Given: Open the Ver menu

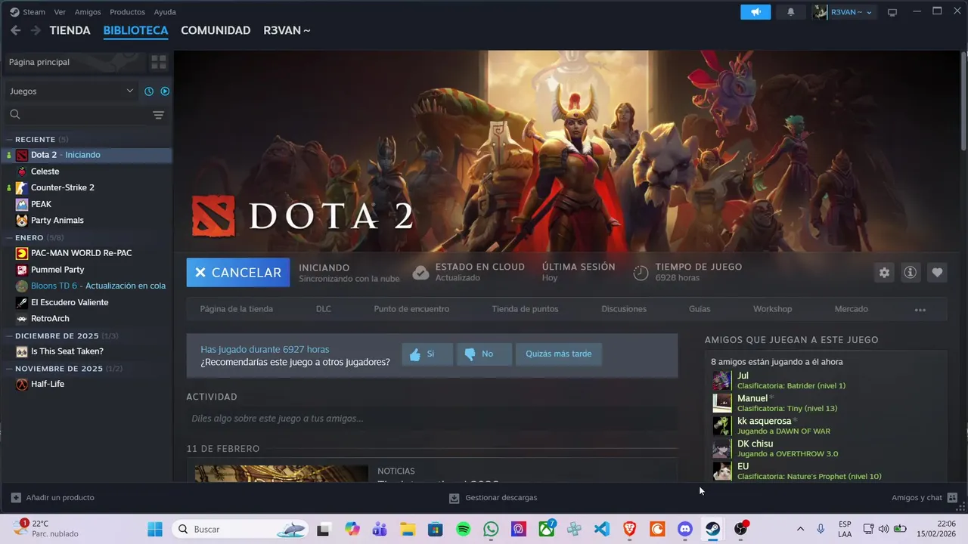Looking at the screenshot, I should pyautogui.click(x=60, y=12).
